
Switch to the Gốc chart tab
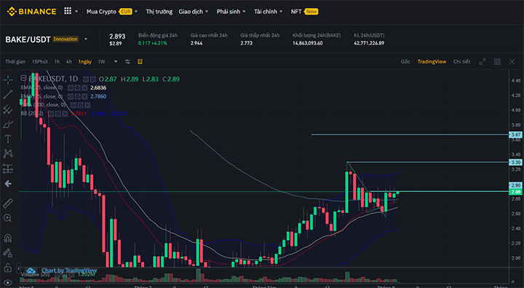click(x=405, y=62)
